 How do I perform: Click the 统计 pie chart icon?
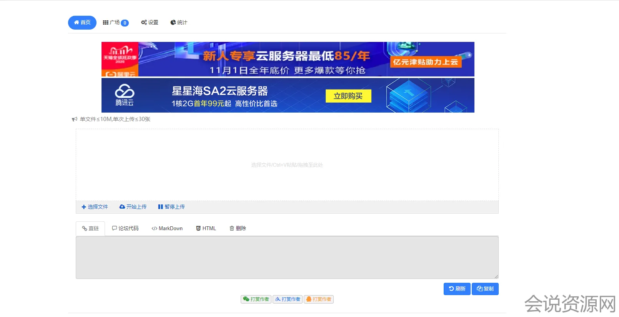point(173,23)
